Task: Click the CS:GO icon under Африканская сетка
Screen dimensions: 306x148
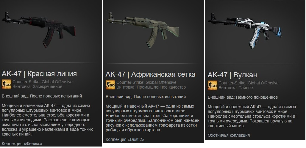Action: pyautogui.click(x=110, y=85)
